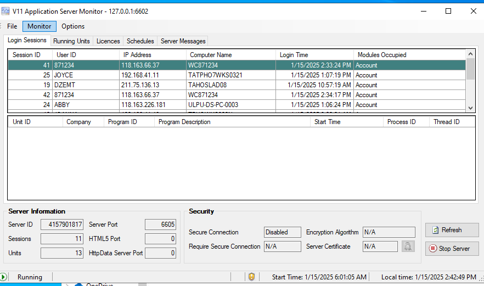Click the Server Certificate view icon button
Viewport: 484px width, 286px height.
tap(407, 246)
